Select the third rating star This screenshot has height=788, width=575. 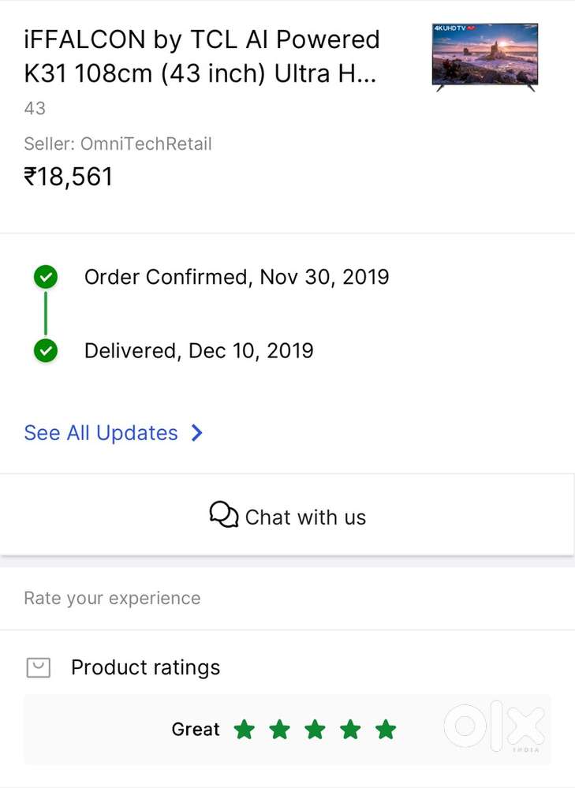[x=315, y=730]
